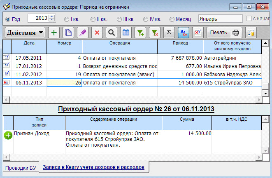Open search using the magnifier icon
This screenshot has height=178, width=272.
[x=112, y=33]
